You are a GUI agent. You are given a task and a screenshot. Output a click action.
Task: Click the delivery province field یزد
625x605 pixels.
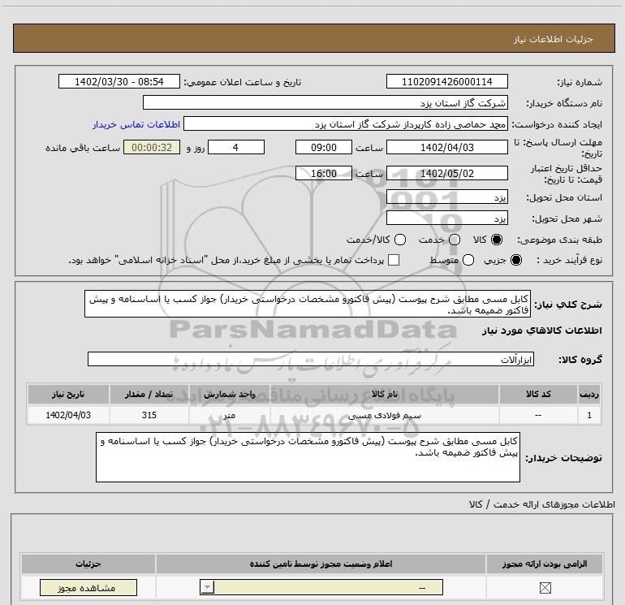click(446, 197)
